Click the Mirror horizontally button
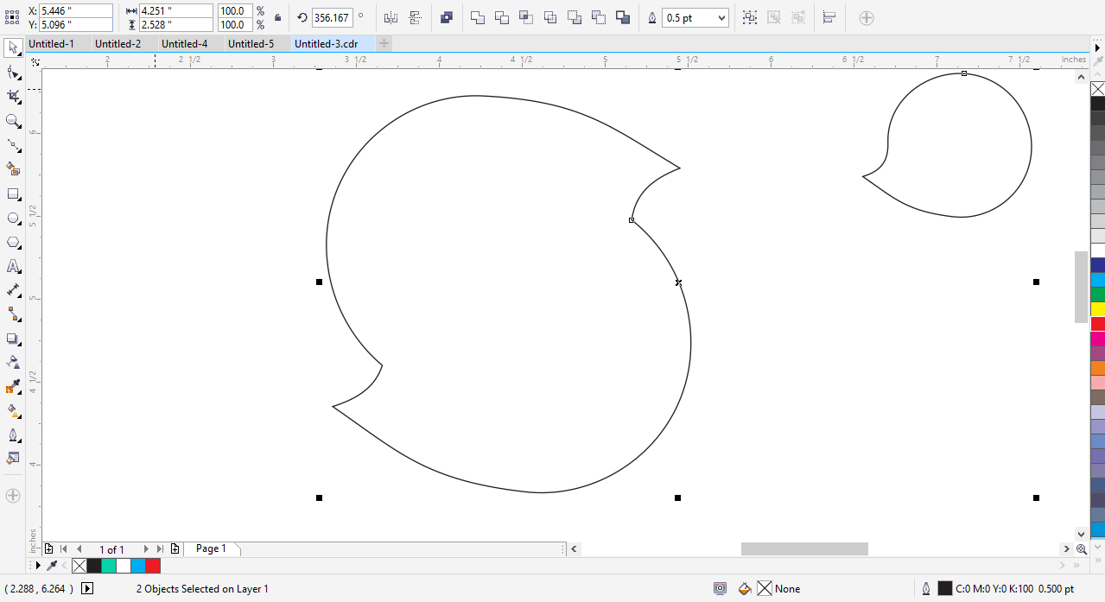 point(391,17)
